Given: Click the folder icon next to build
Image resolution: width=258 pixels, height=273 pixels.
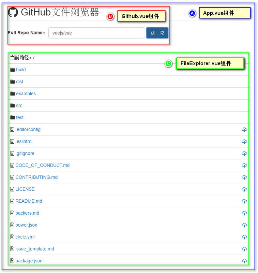Looking at the screenshot, I should [13, 70].
